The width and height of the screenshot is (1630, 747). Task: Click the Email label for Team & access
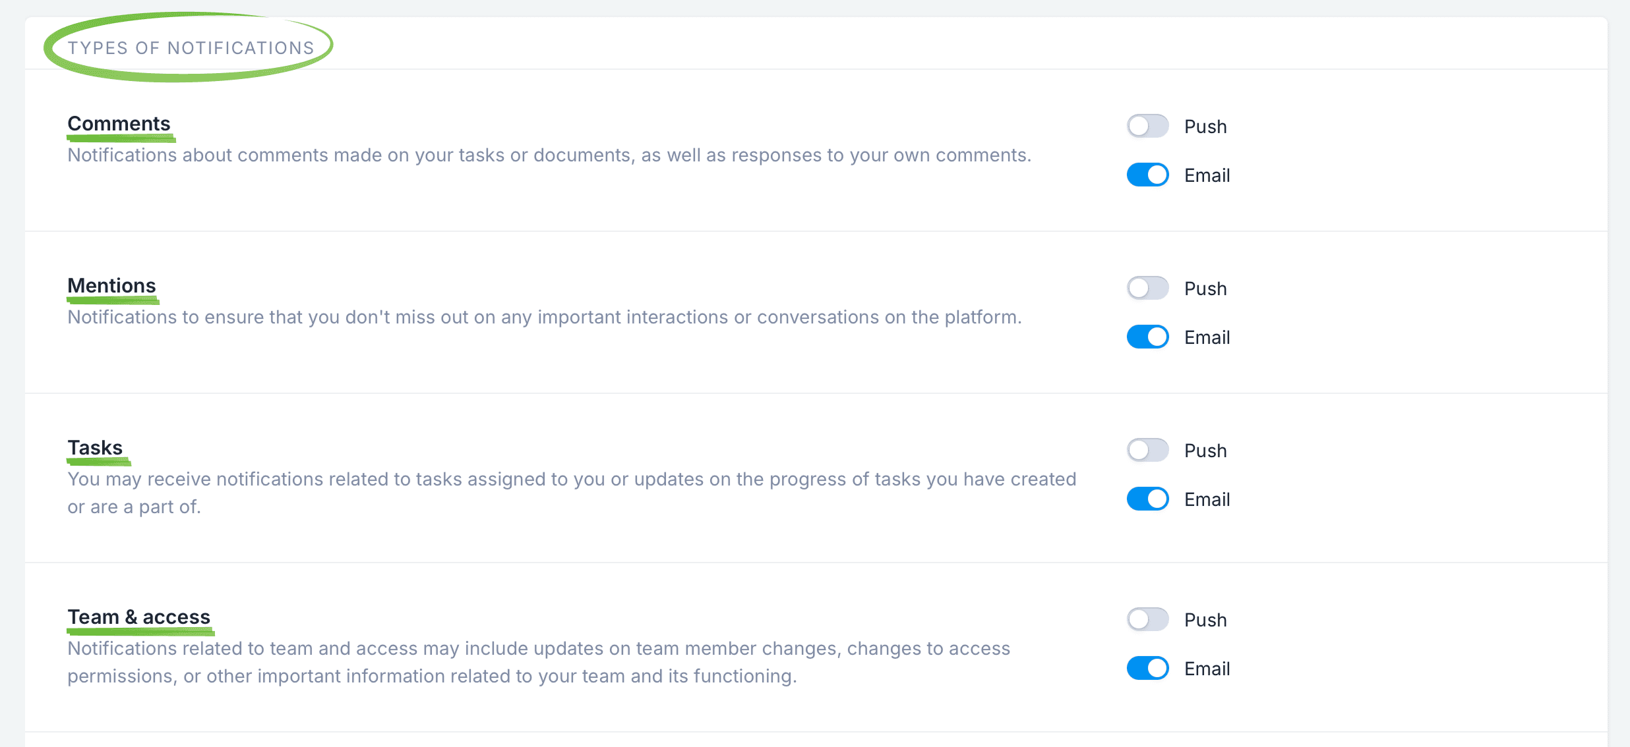point(1207,669)
